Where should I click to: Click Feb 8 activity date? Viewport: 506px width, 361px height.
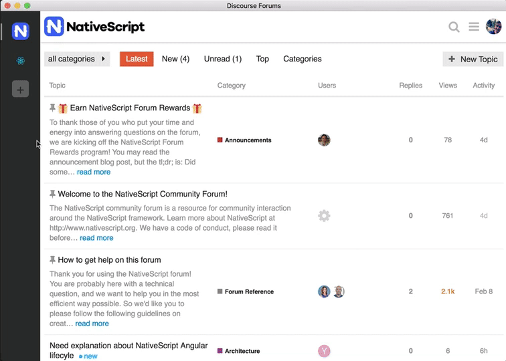coord(483,291)
